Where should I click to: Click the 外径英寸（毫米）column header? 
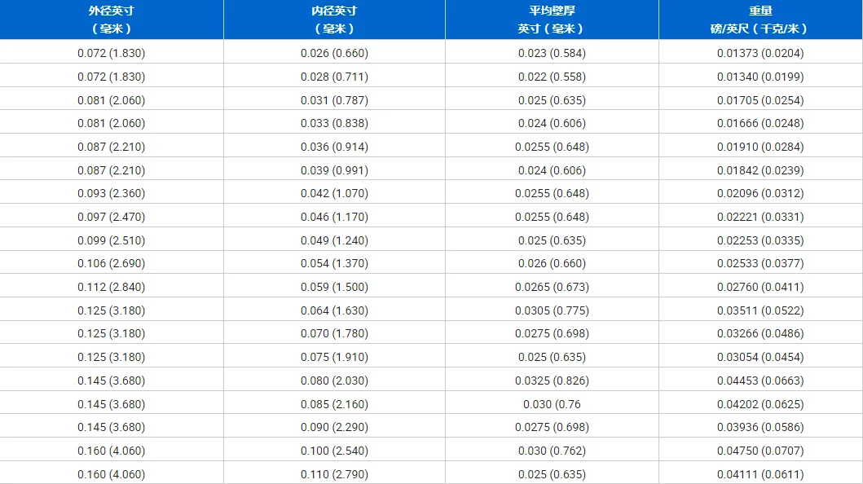111,20
